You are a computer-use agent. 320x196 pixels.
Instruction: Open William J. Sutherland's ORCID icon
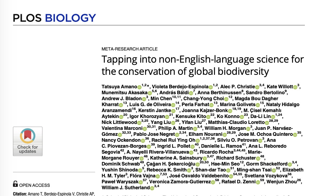click(152, 188)
